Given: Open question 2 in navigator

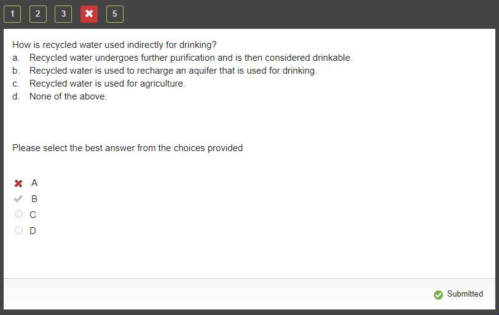Looking at the screenshot, I should (38, 14).
